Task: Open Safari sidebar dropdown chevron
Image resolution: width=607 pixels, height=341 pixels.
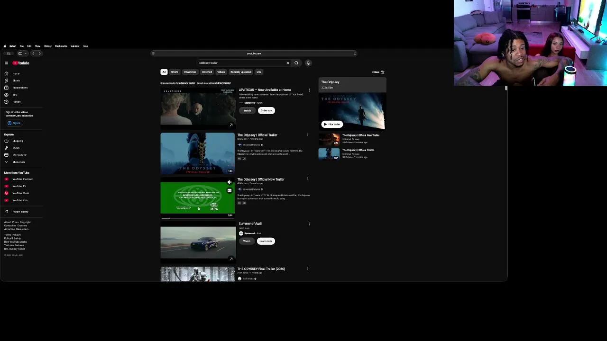Action: click(26, 54)
